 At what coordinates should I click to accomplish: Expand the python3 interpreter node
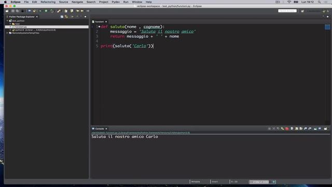(10, 30)
